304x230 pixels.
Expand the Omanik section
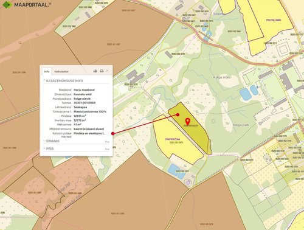[52, 141]
